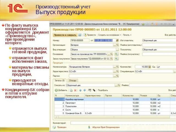Click the Получатель field with Сборочный цех
176x132 pixels.
point(159,50)
